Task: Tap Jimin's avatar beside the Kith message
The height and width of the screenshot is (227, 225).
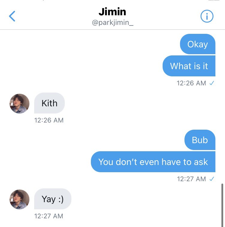Action: coord(19,104)
